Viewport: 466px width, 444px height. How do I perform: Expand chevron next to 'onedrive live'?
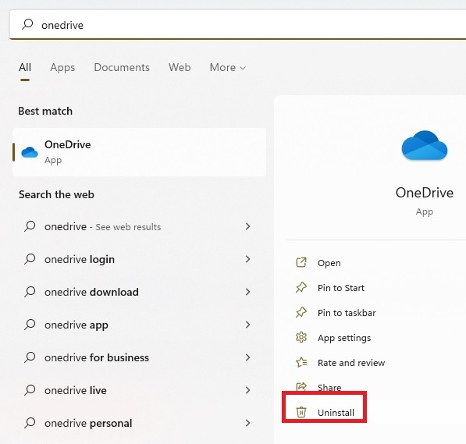[247, 390]
